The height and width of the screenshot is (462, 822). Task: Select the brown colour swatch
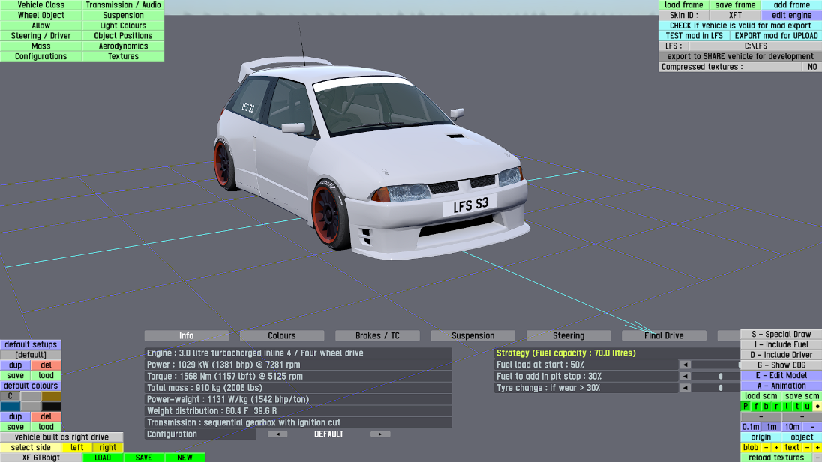[x=51, y=396]
